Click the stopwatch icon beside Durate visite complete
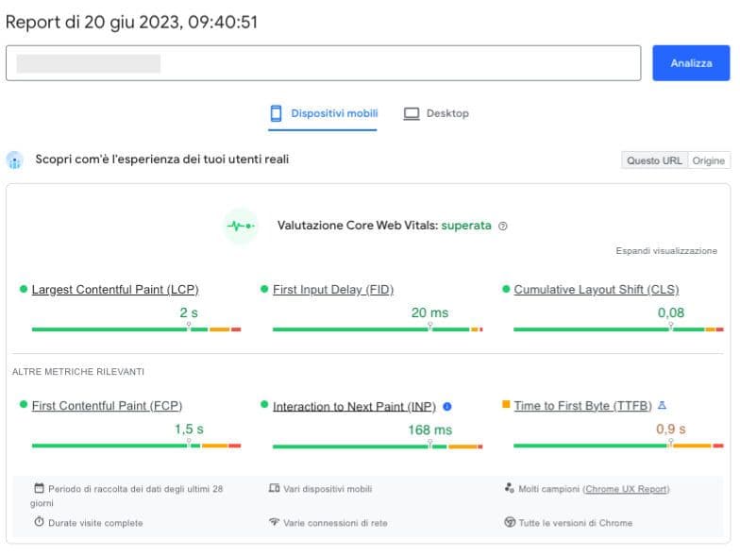The image size is (740, 556). pos(39,522)
